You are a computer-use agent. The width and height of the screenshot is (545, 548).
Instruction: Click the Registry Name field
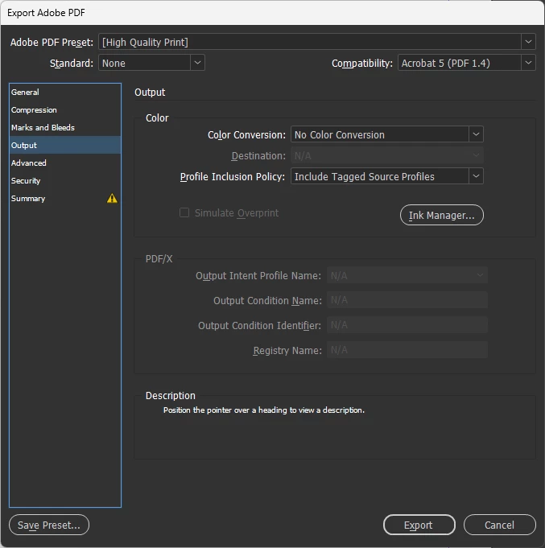pos(407,350)
